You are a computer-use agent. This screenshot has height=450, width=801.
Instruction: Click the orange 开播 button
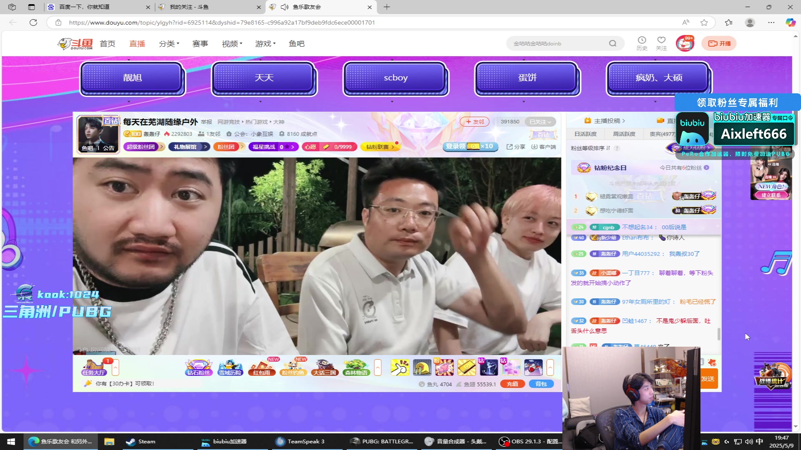tap(719, 43)
